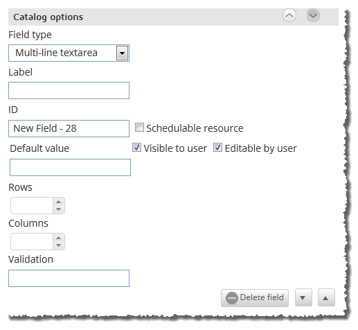Viewport: 358px width, 330px height.
Task: Click inside the Columns number field
Action: 32,242
